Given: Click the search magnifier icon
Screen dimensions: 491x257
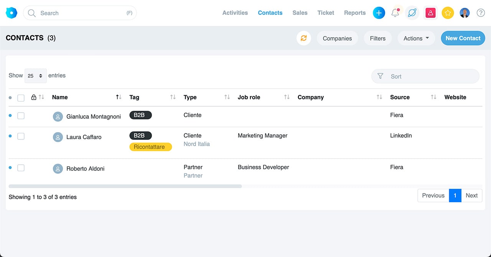Looking at the screenshot, I should [x=31, y=13].
